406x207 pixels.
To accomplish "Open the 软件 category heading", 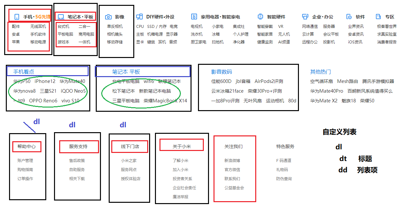I will tap(360, 17).
